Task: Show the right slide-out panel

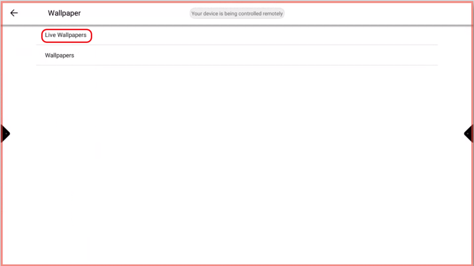Action: click(468, 134)
